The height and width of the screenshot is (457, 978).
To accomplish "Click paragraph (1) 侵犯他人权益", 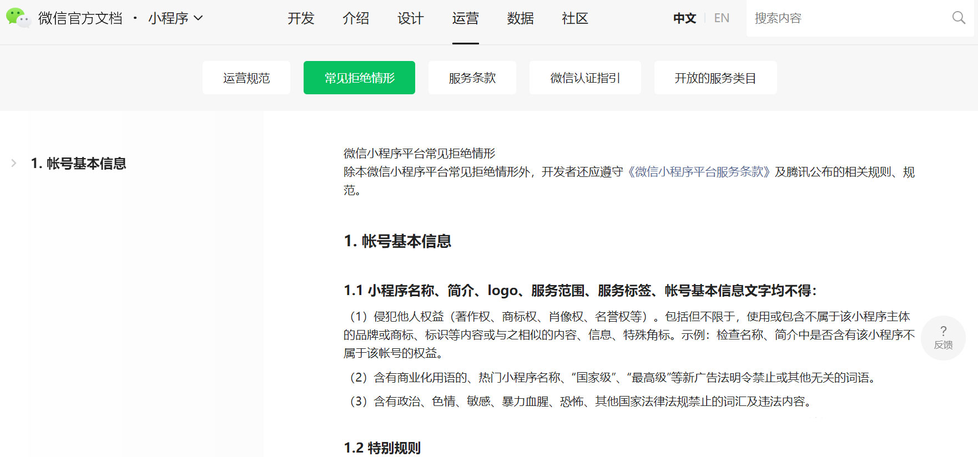I will [x=629, y=334].
